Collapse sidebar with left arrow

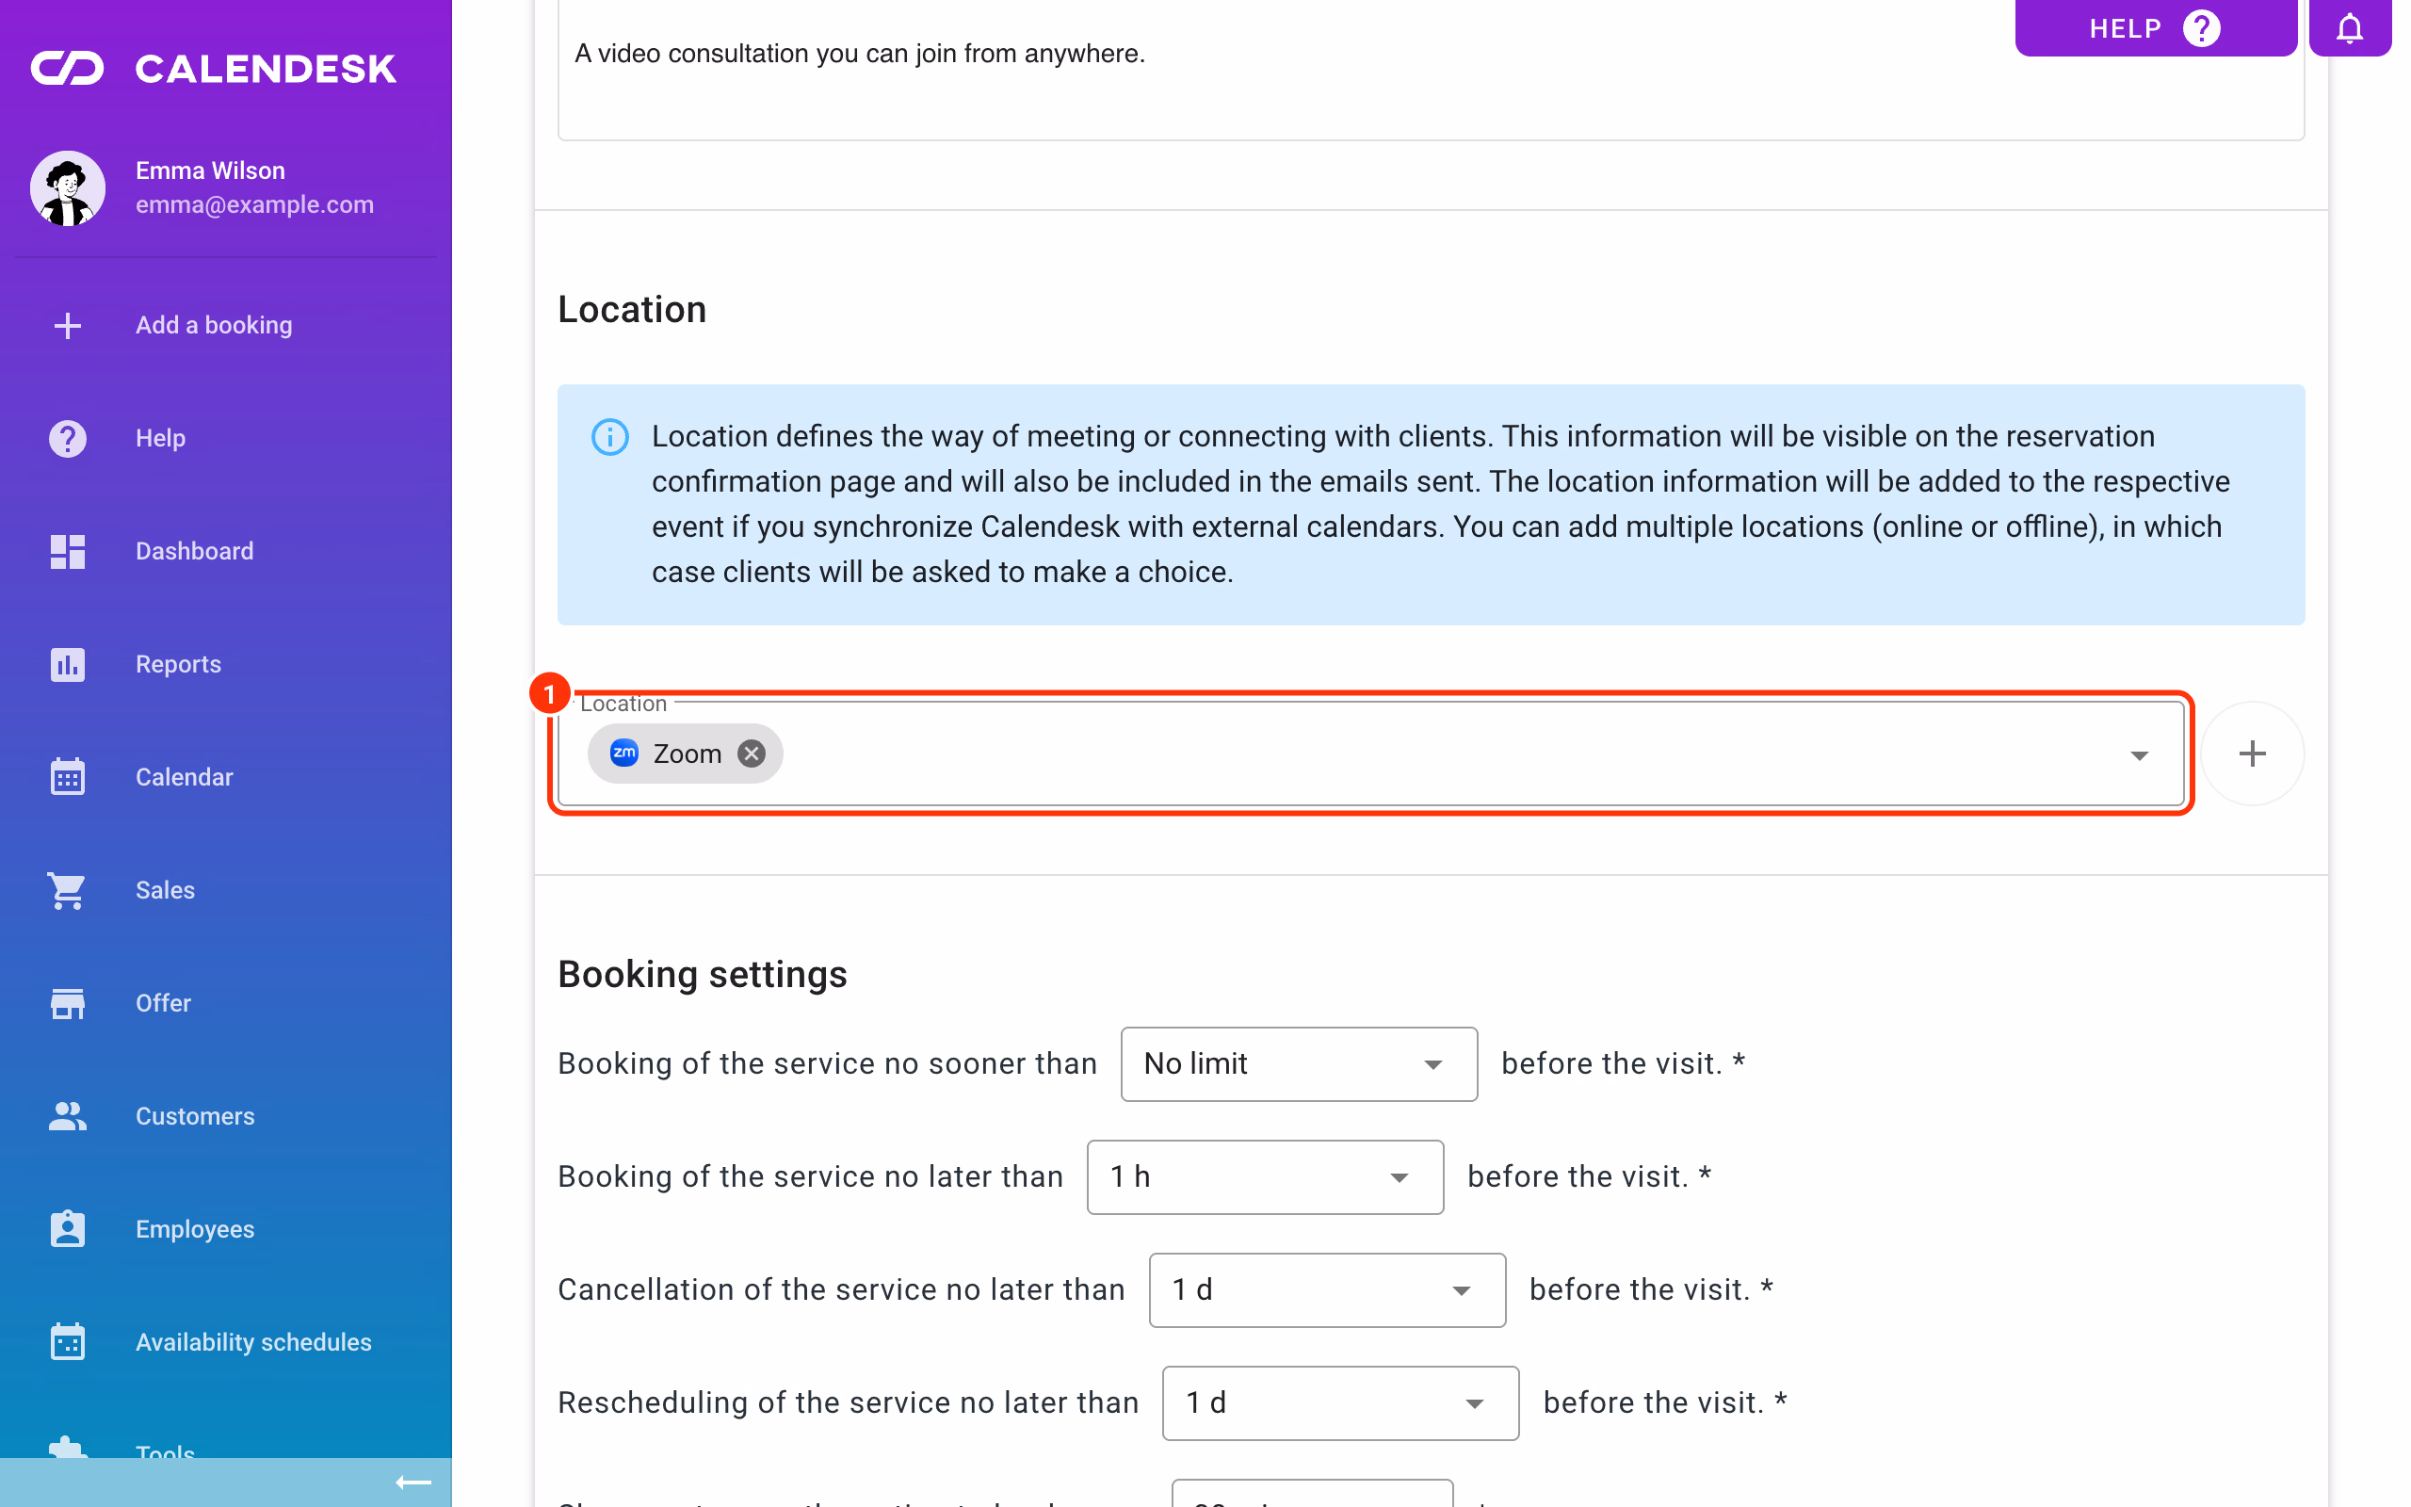point(413,1483)
